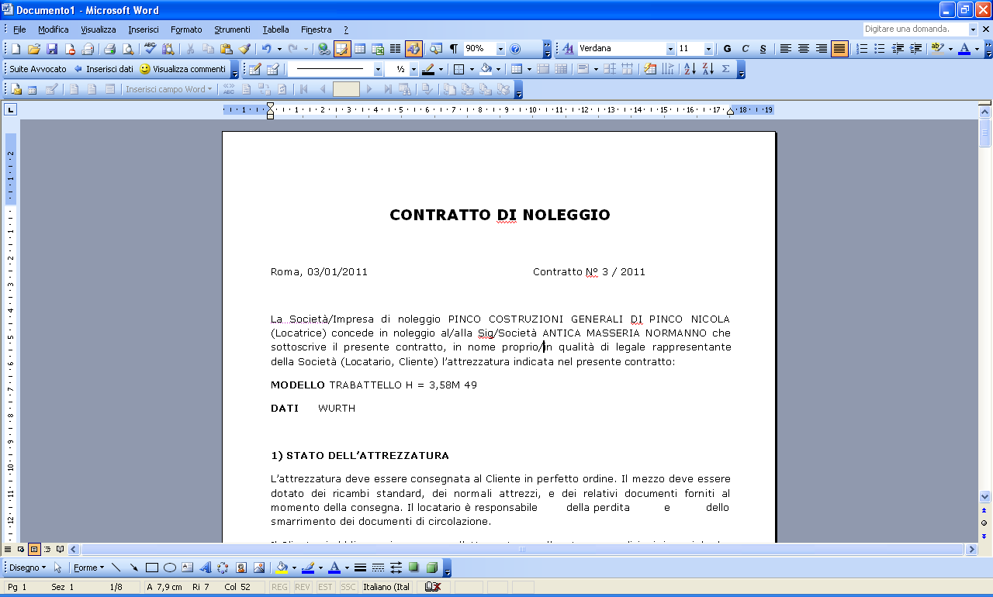Draw a line with Line tool
This screenshot has width=993, height=597.
tap(116, 568)
